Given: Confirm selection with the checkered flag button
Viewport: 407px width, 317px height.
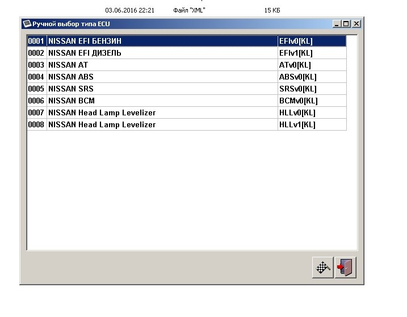Looking at the screenshot, I should [322, 268].
